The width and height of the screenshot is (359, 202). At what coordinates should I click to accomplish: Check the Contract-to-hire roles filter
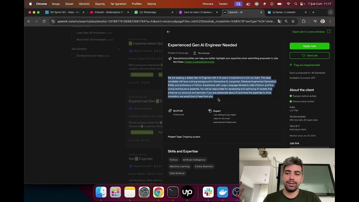click(73, 56)
